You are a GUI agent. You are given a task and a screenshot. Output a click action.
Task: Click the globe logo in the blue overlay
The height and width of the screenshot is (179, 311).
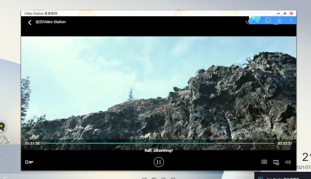255,20
